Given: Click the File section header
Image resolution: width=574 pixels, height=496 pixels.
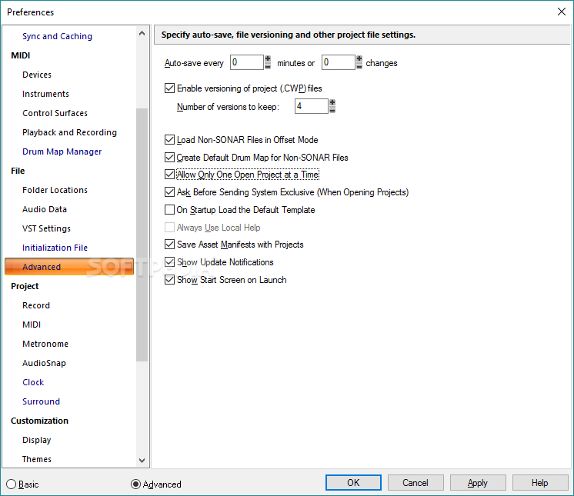Looking at the screenshot, I should pyautogui.click(x=18, y=171).
